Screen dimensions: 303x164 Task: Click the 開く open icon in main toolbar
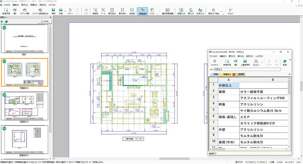[x=15, y=11]
